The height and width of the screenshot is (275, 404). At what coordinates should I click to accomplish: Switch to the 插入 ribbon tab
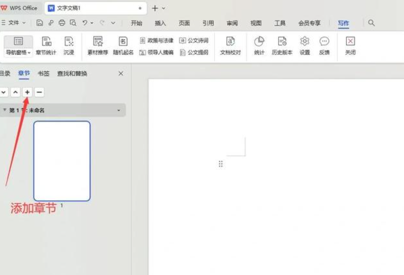pos(160,23)
